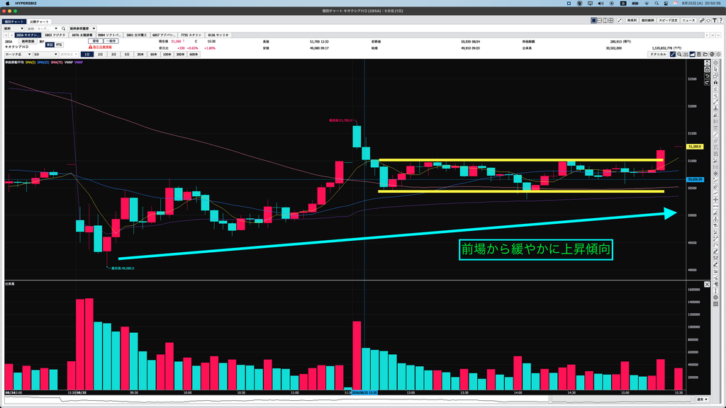Select the trend line drawing tool
Screen dimensions: 726x408
pos(715,102)
